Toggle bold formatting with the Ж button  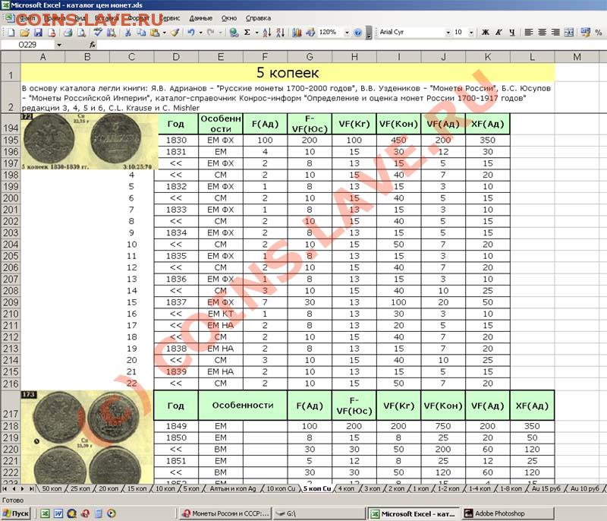[486, 33]
